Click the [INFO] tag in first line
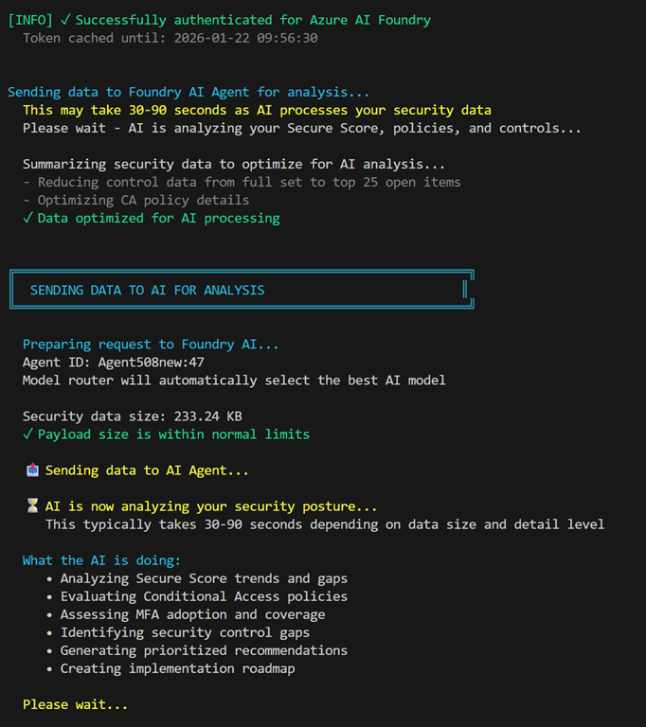 [x=29, y=20]
